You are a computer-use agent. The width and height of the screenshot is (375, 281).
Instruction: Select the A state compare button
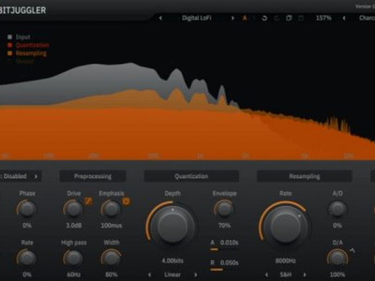(245, 18)
